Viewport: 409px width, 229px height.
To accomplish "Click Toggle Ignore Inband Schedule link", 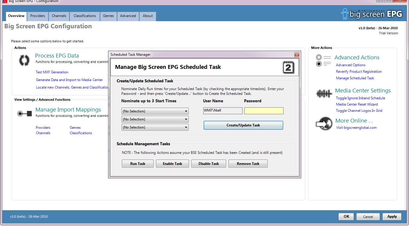I will click(360, 98).
